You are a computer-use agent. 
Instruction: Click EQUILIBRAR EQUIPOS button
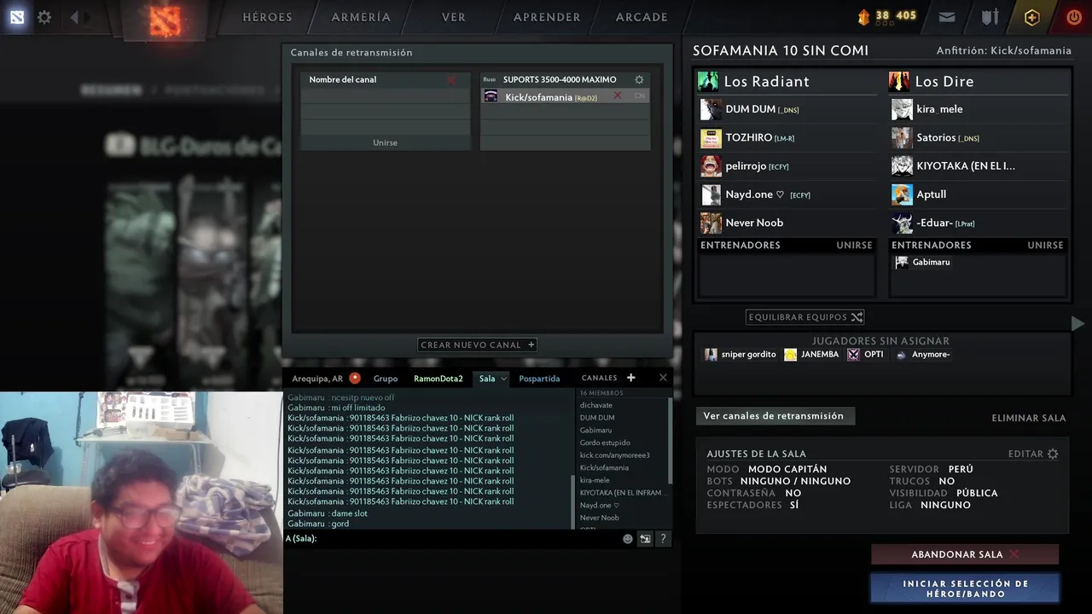[x=805, y=317]
